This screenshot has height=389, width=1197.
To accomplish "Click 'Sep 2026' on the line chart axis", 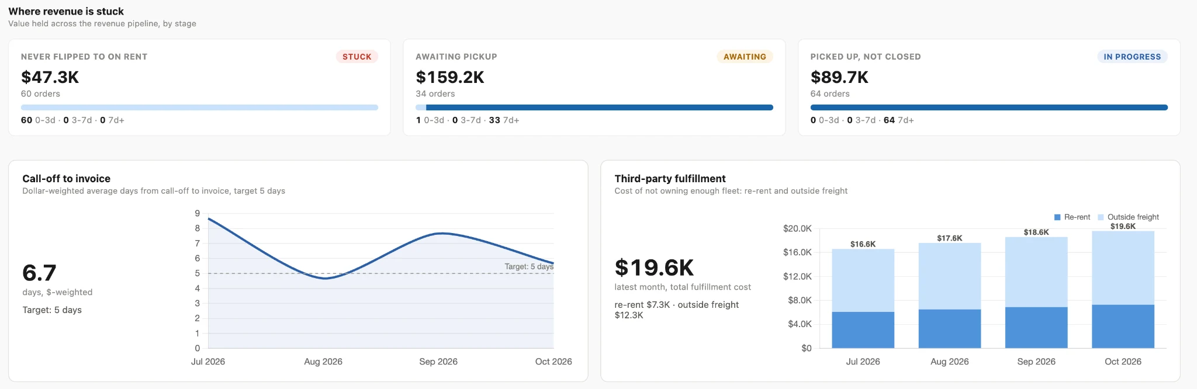I will pos(438,362).
